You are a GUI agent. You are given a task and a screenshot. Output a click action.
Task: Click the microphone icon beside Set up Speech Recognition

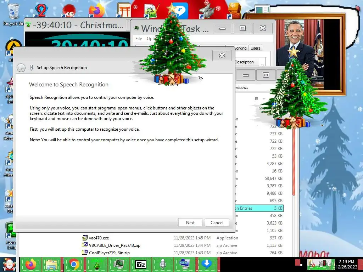pos(32,68)
